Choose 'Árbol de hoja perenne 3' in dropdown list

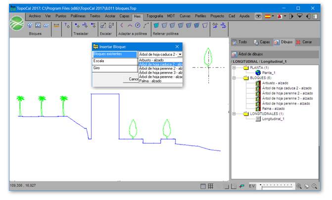click(160, 73)
